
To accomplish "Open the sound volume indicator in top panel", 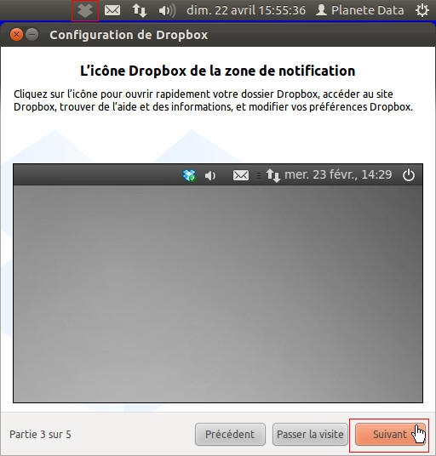I will [x=167, y=11].
